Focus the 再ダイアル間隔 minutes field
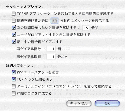Viewport: 125px width, 111px height. tap(51, 57)
